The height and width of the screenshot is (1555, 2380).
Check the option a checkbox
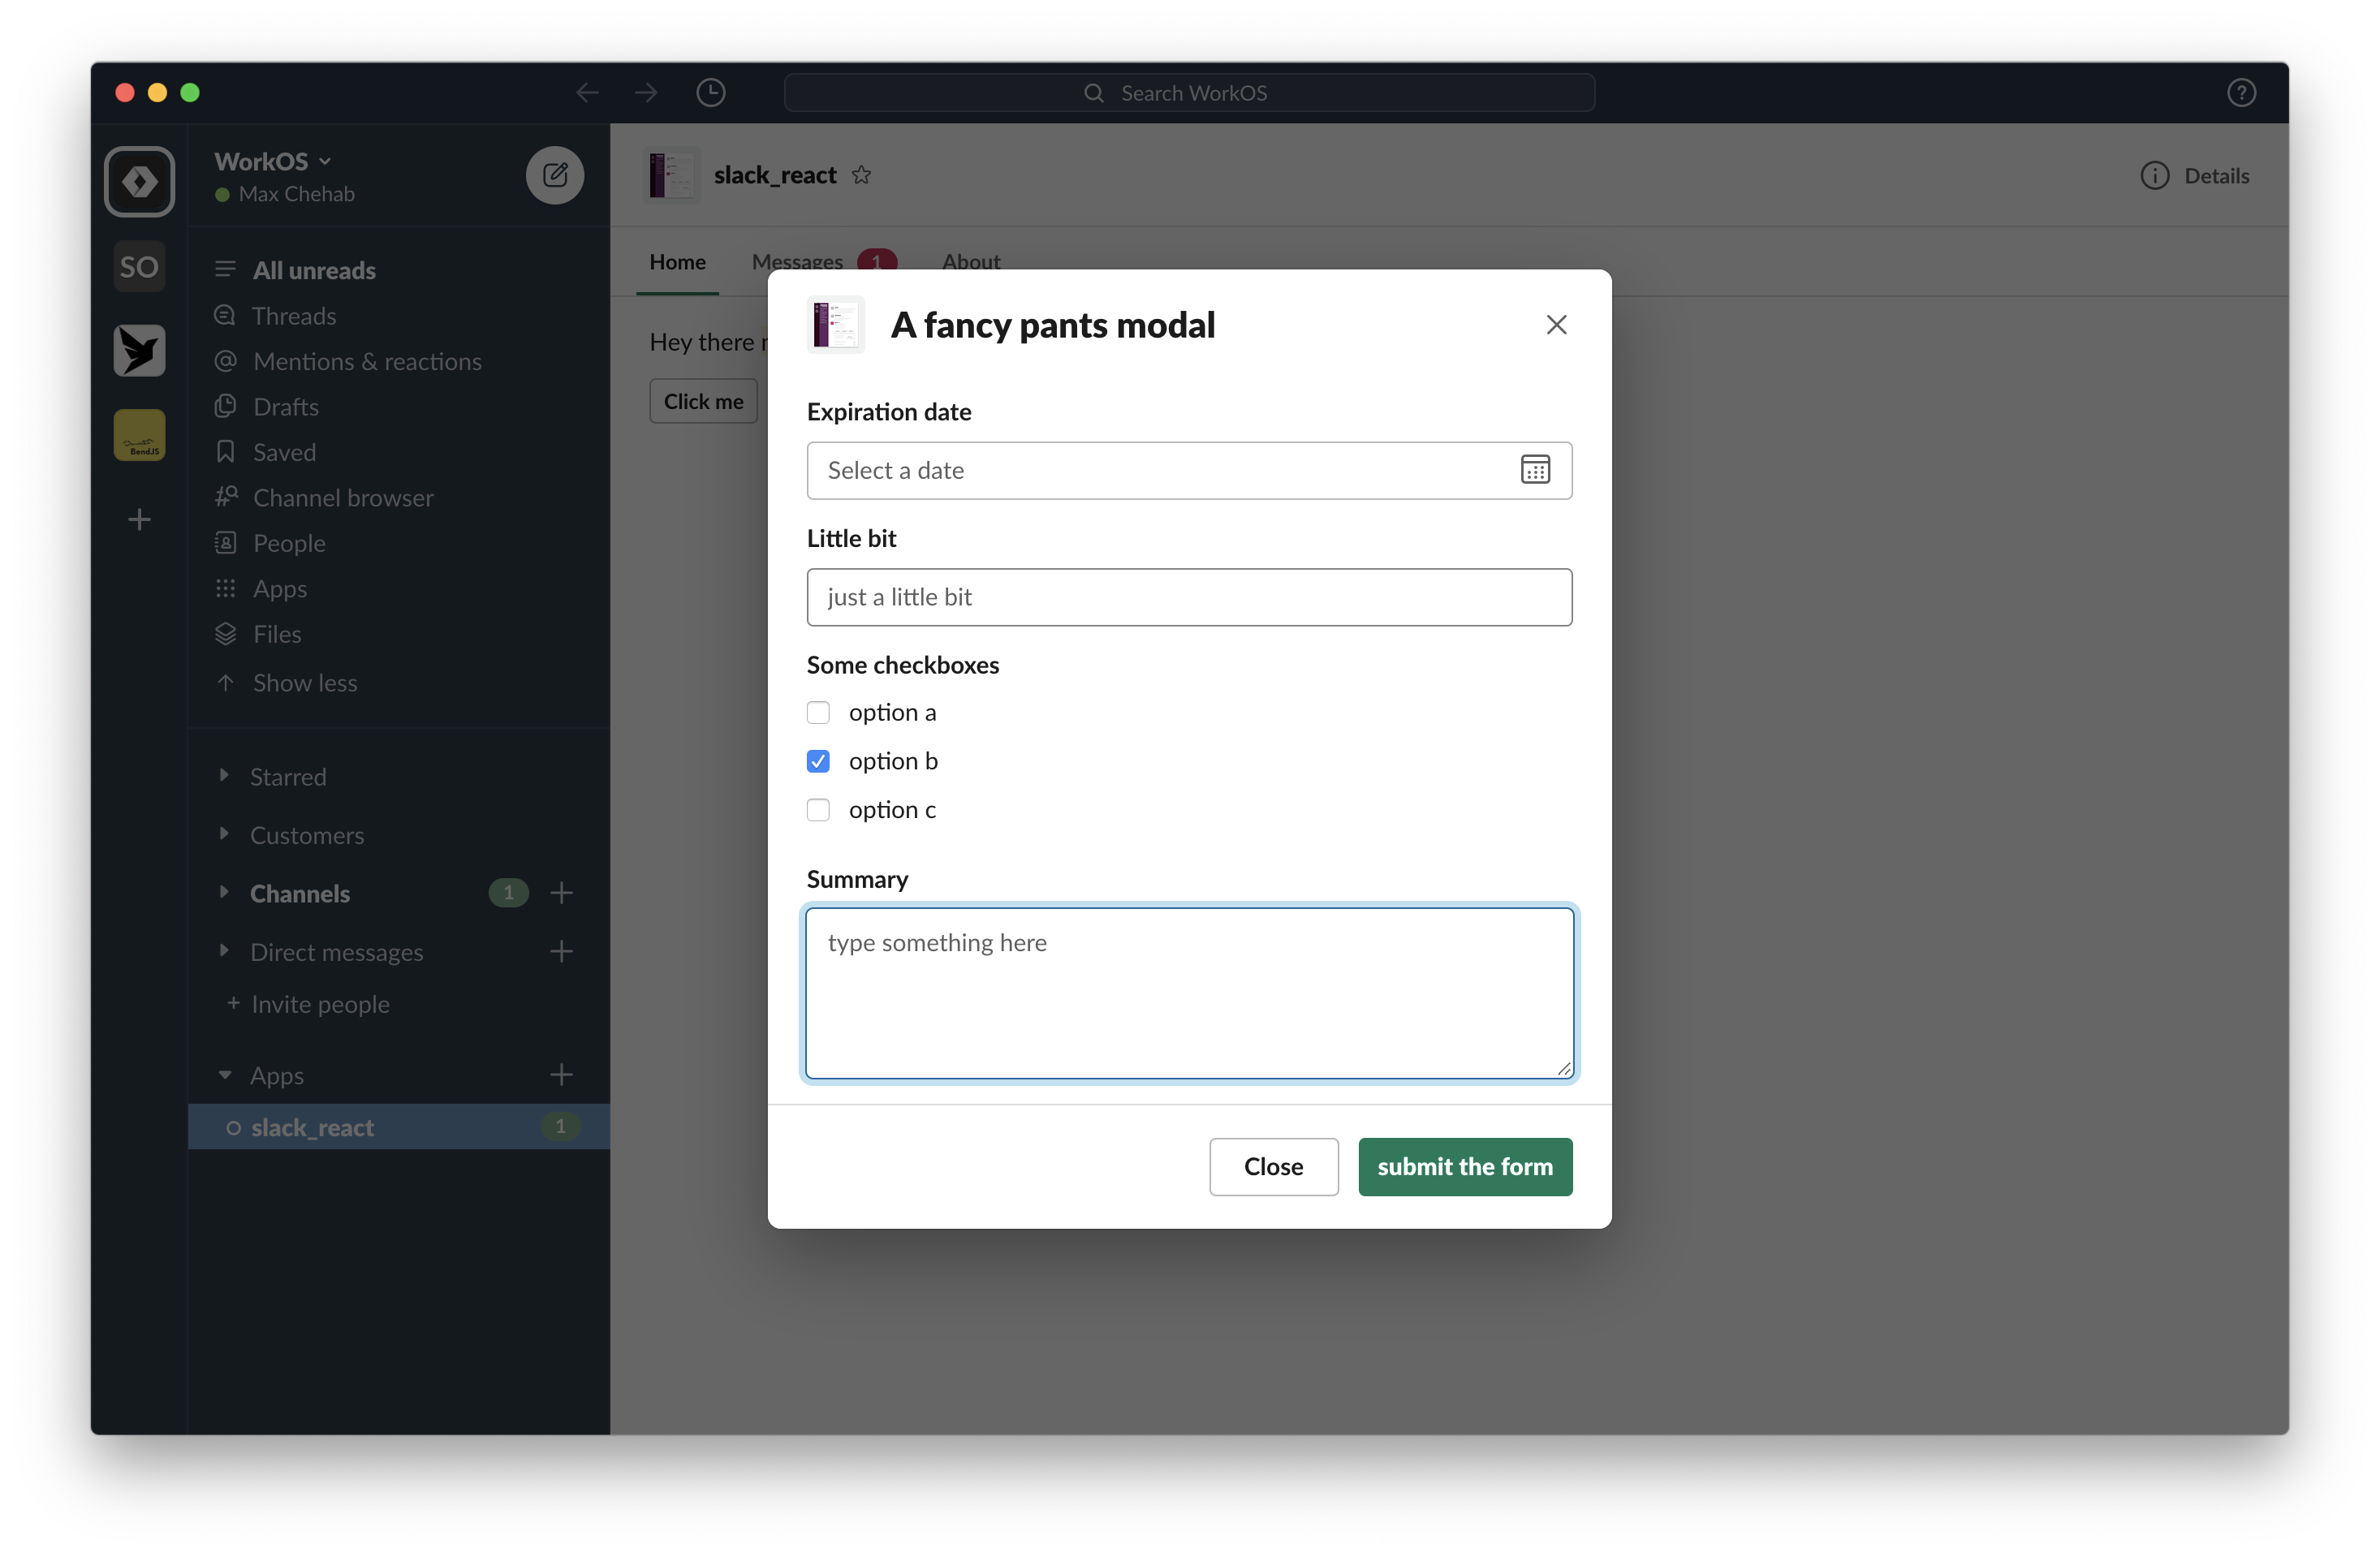pos(818,713)
